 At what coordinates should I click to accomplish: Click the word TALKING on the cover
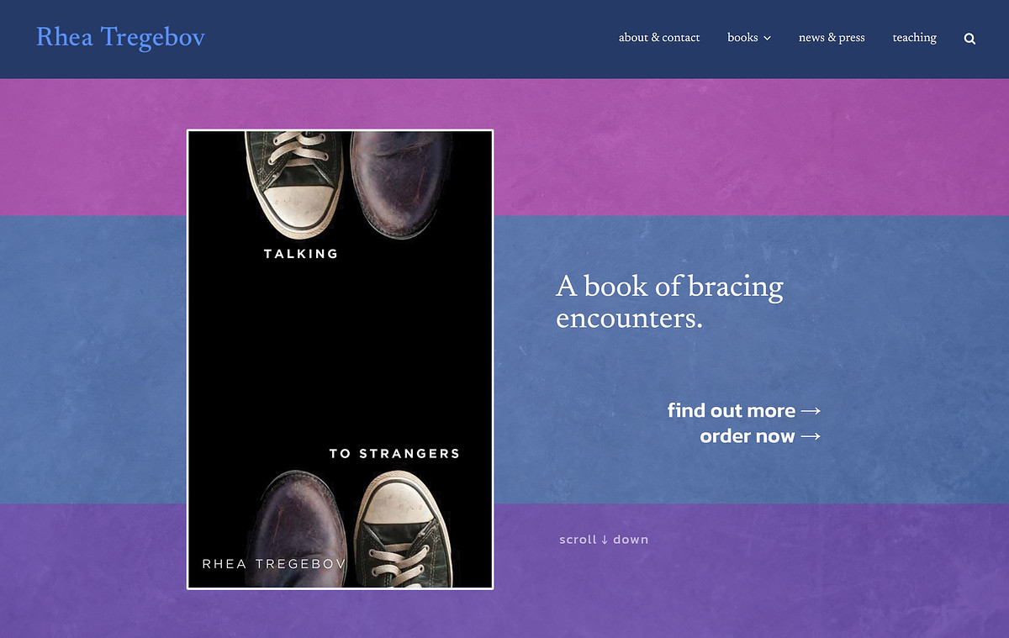click(x=301, y=253)
